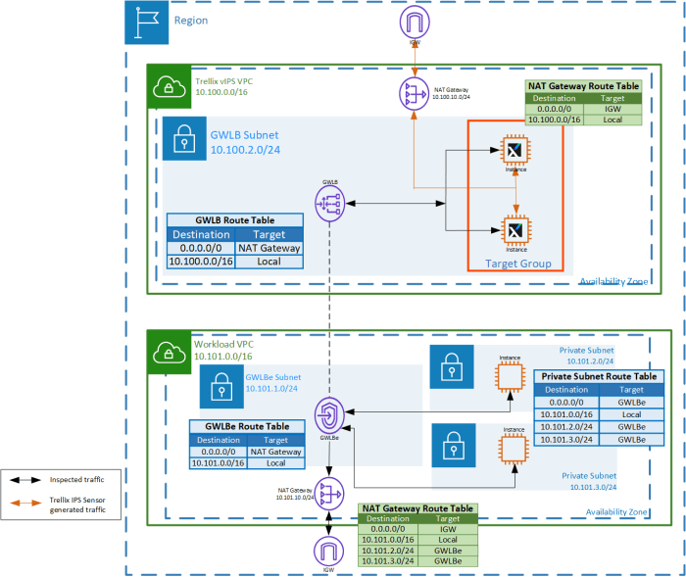
Task: Click the Region flag icon
Action: [x=147, y=23]
